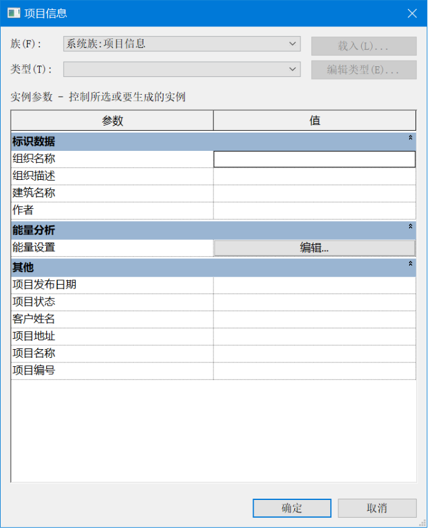This screenshot has height=529, width=428.
Task: Select the 项目编号 parameter label
Action: click(x=33, y=371)
